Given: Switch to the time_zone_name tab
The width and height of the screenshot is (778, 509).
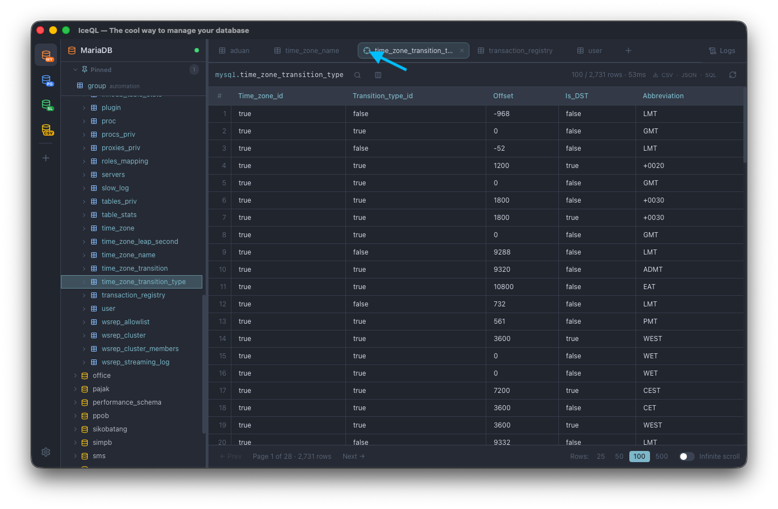Looking at the screenshot, I should [307, 51].
